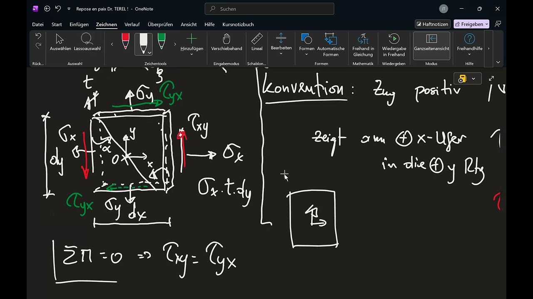Switch to the Ansicht tab
Screen dimensions: 533x299
(189, 25)
